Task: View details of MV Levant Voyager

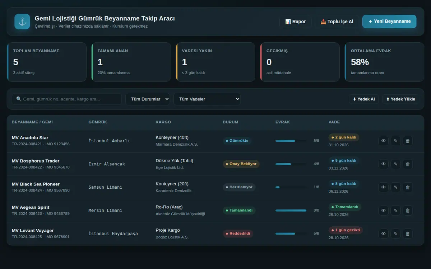Action: click(x=383, y=234)
